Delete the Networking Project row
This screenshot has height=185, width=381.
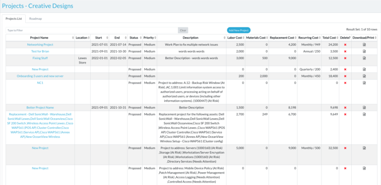click(x=345, y=45)
